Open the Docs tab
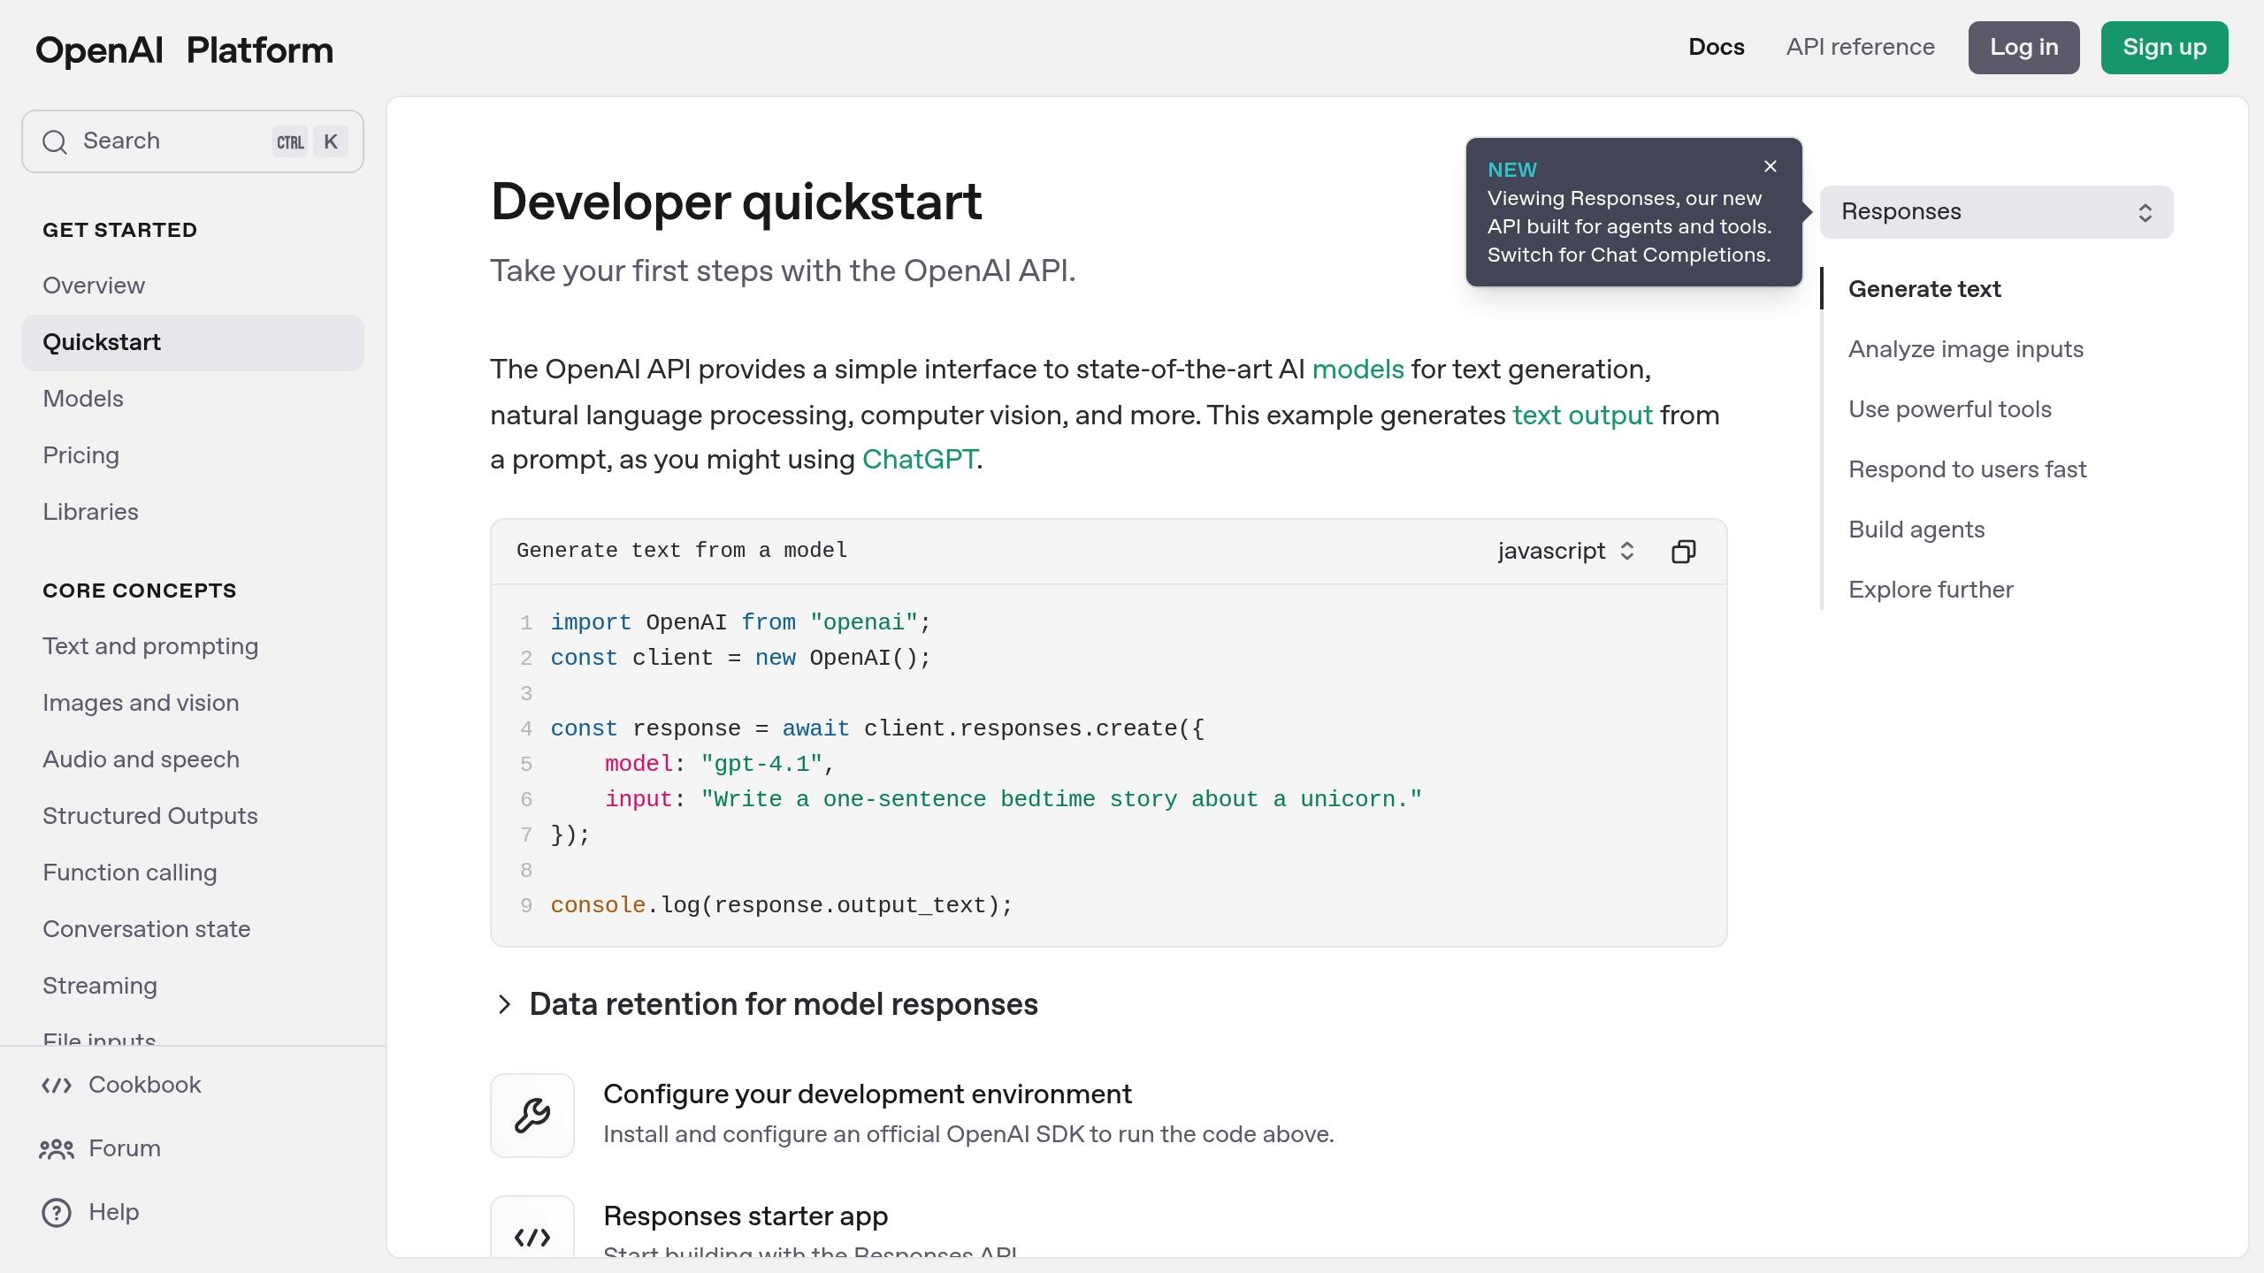This screenshot has width=2264, height=1273. 1717,47
